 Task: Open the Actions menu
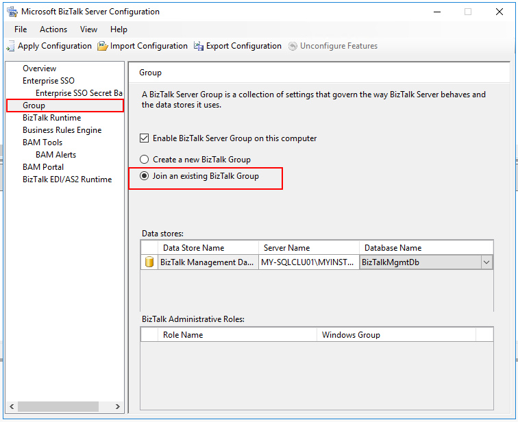pyautogui.click(x=53, y=29)
